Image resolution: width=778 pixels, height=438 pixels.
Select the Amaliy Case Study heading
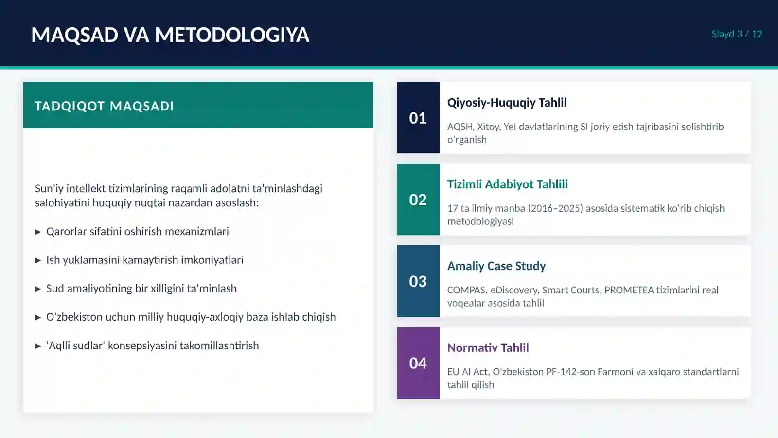click(496, 266)
